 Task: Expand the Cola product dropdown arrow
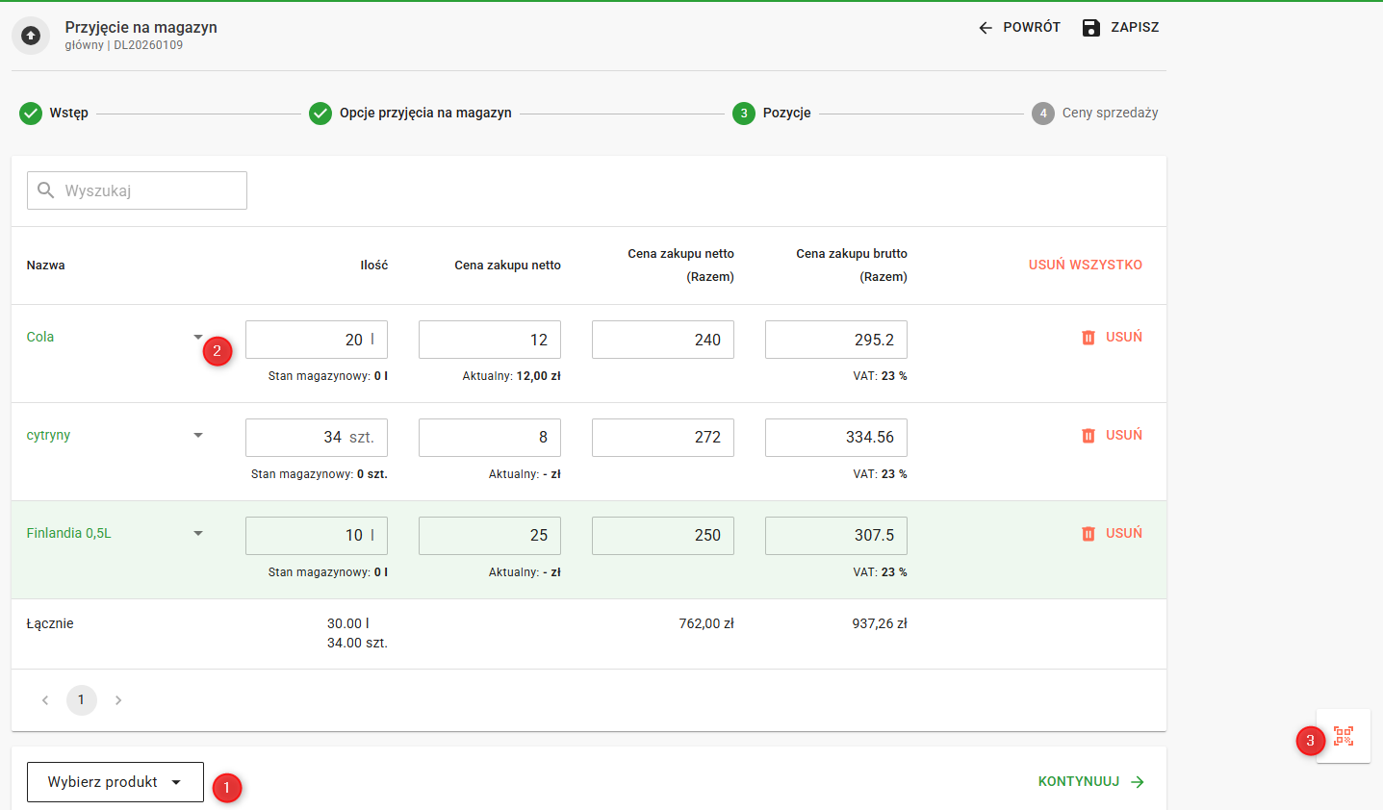[198, 338]
